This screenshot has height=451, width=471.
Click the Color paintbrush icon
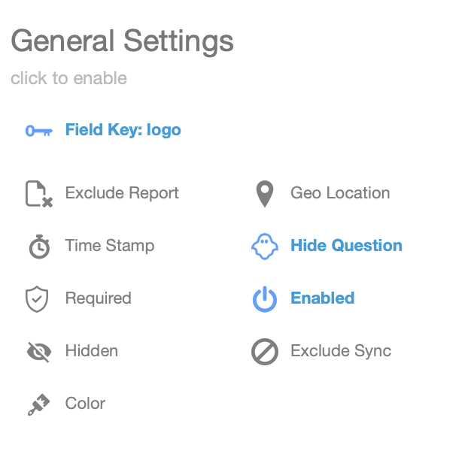pos(38,404)
